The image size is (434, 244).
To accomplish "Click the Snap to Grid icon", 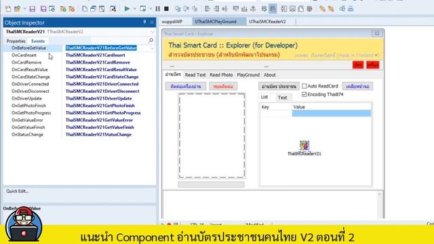I will 264,9.
